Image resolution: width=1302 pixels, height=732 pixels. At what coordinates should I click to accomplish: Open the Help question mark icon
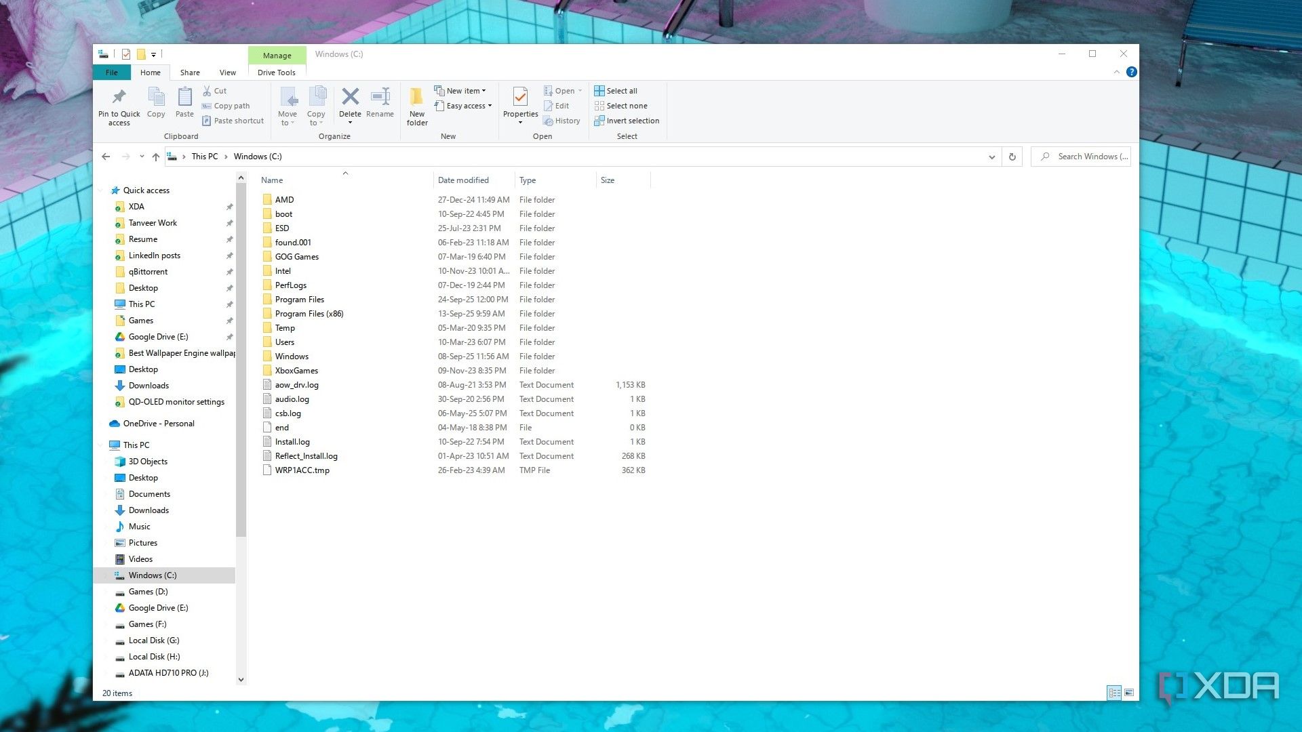coord(1131,72)
